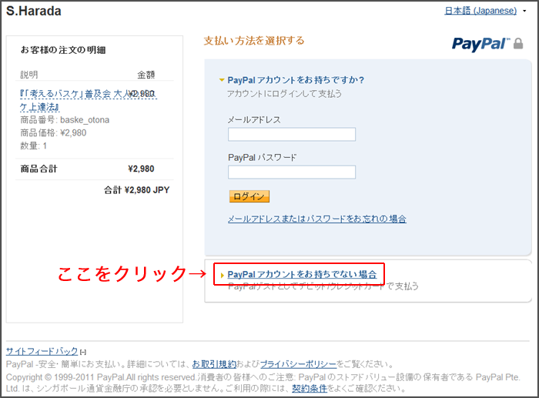The height and width of the screenshot is (398, 539).
Task: Click the 金額 column header
Action: pyautogui.click(x=146, y=75)
